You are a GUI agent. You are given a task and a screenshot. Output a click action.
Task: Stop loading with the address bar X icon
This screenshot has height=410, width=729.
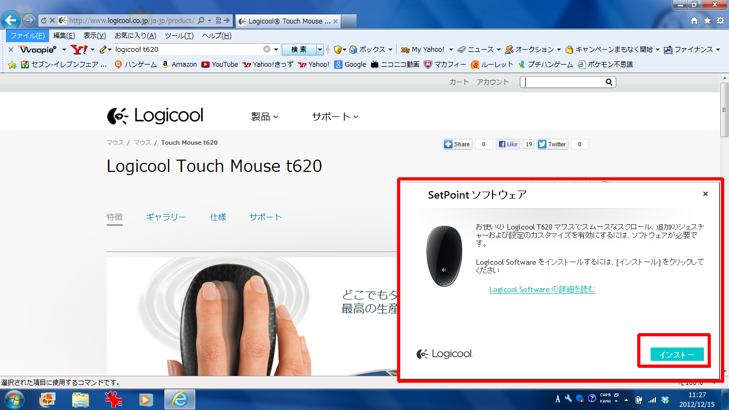pos(52,21)
